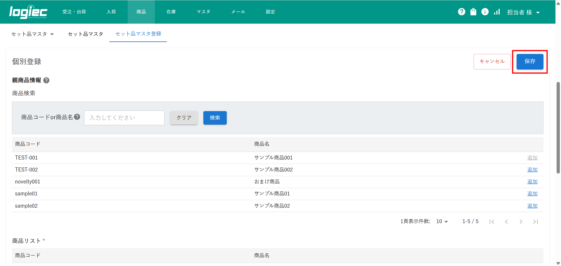The image size is (561, 266).
Task: Click help icon beside 親商品情報
Action: (46, 80)
